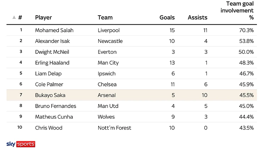Screen dimensions: 259x154
Task: Click the Sky Sports logo
Action: [x=21, y=144]
